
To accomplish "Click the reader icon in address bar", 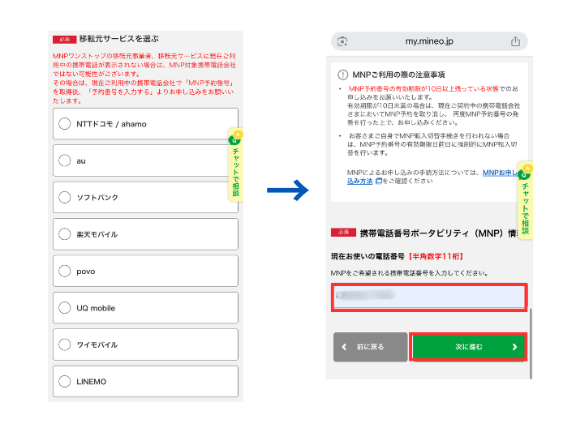I will 342,41.
